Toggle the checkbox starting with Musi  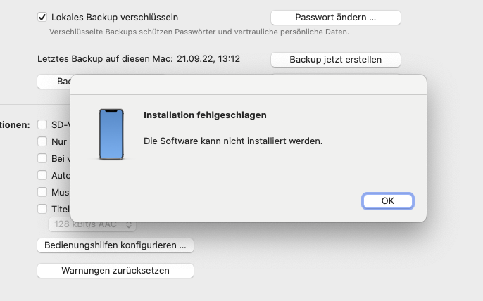point(43,192)
